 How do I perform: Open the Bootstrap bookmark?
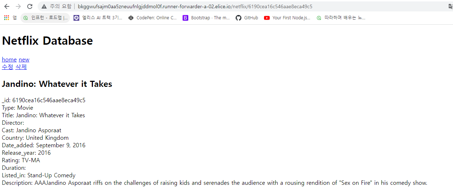coord(206,18)
